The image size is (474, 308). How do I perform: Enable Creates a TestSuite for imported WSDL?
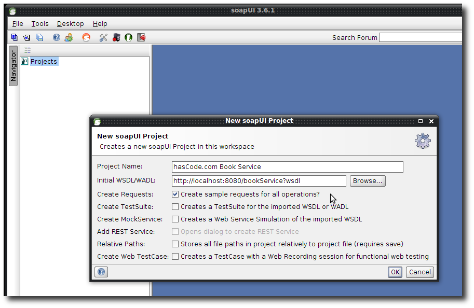[175, 207]
